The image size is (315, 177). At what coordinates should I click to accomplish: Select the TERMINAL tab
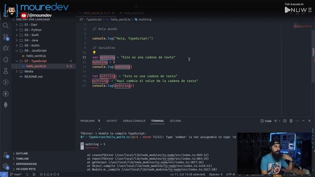coord(157,121)
